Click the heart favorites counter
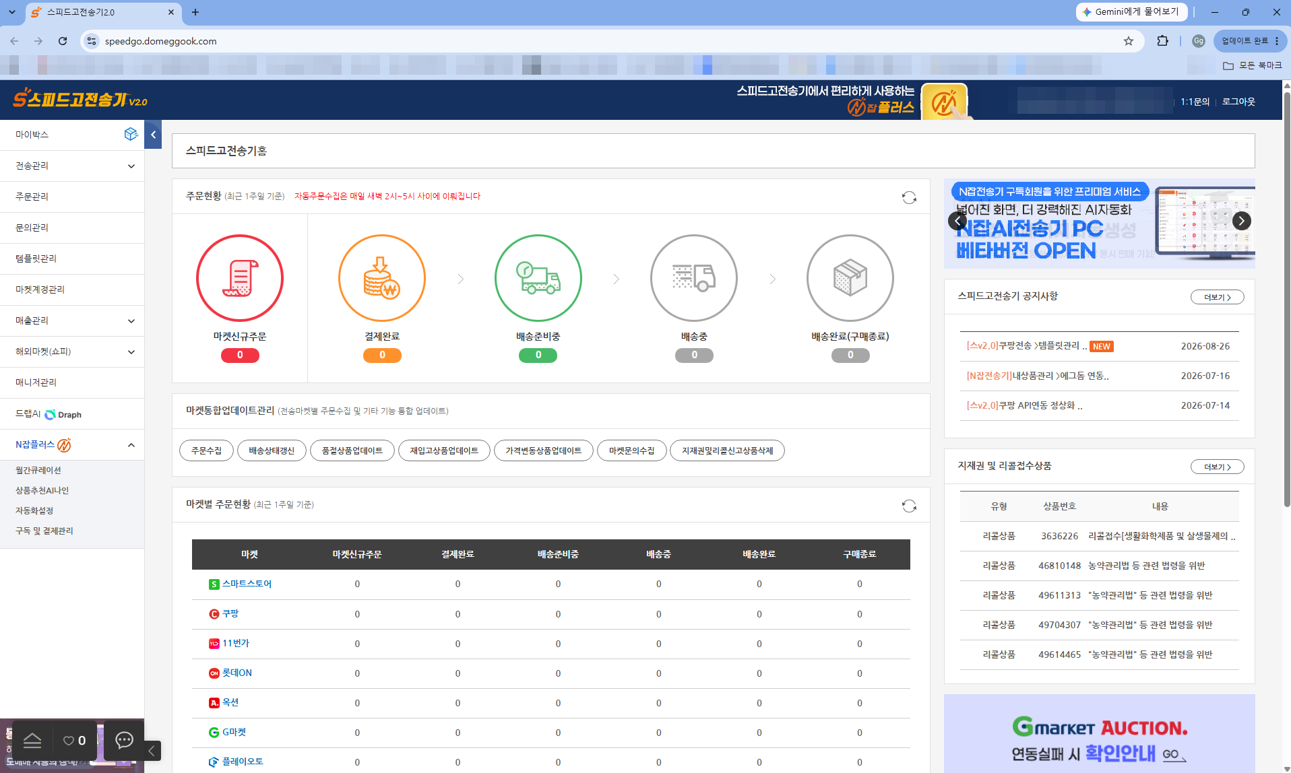Viewport: 1291px width, 773px height. coord(74,741)
